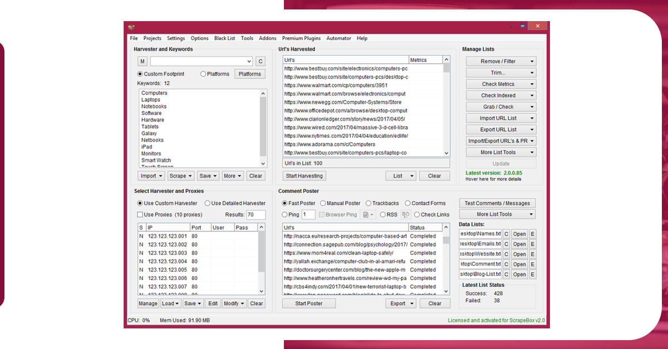The width and height of the screenshot is (668, 349).
Task: Open the Grab / Check dropdown
Action: click(501, 107)
